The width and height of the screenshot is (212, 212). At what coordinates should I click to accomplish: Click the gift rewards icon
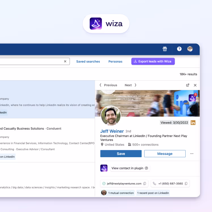click(165, 49)
